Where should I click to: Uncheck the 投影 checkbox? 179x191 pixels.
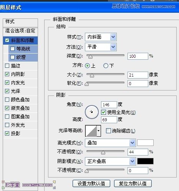pyautogui.click(x=7, y=134)
